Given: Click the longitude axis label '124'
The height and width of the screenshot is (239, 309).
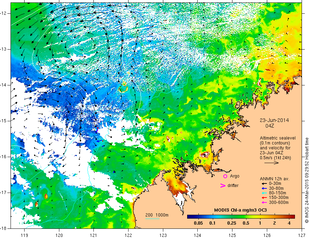Looking at the screenshot, I should click(x=198, y=235).
